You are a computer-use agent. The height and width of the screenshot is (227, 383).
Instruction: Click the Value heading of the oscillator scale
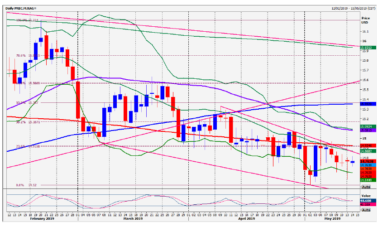pyautogui.click(x=366, y=196)
